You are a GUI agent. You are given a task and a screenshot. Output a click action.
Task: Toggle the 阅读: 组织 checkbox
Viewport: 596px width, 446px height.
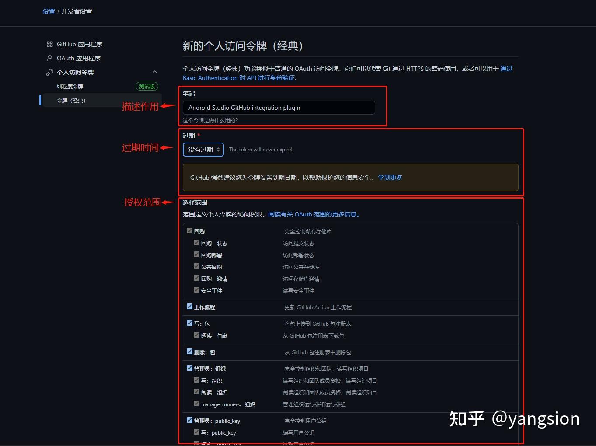click(x=196, y=391)
